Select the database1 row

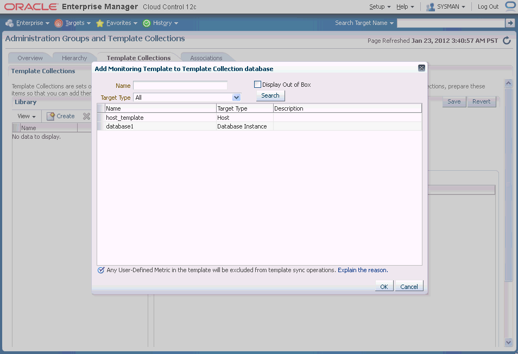tap(260, 126)
